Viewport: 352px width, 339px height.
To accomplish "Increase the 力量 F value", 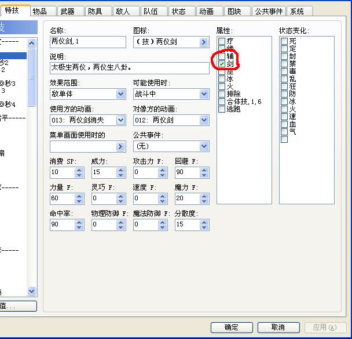I will point(79,196).
